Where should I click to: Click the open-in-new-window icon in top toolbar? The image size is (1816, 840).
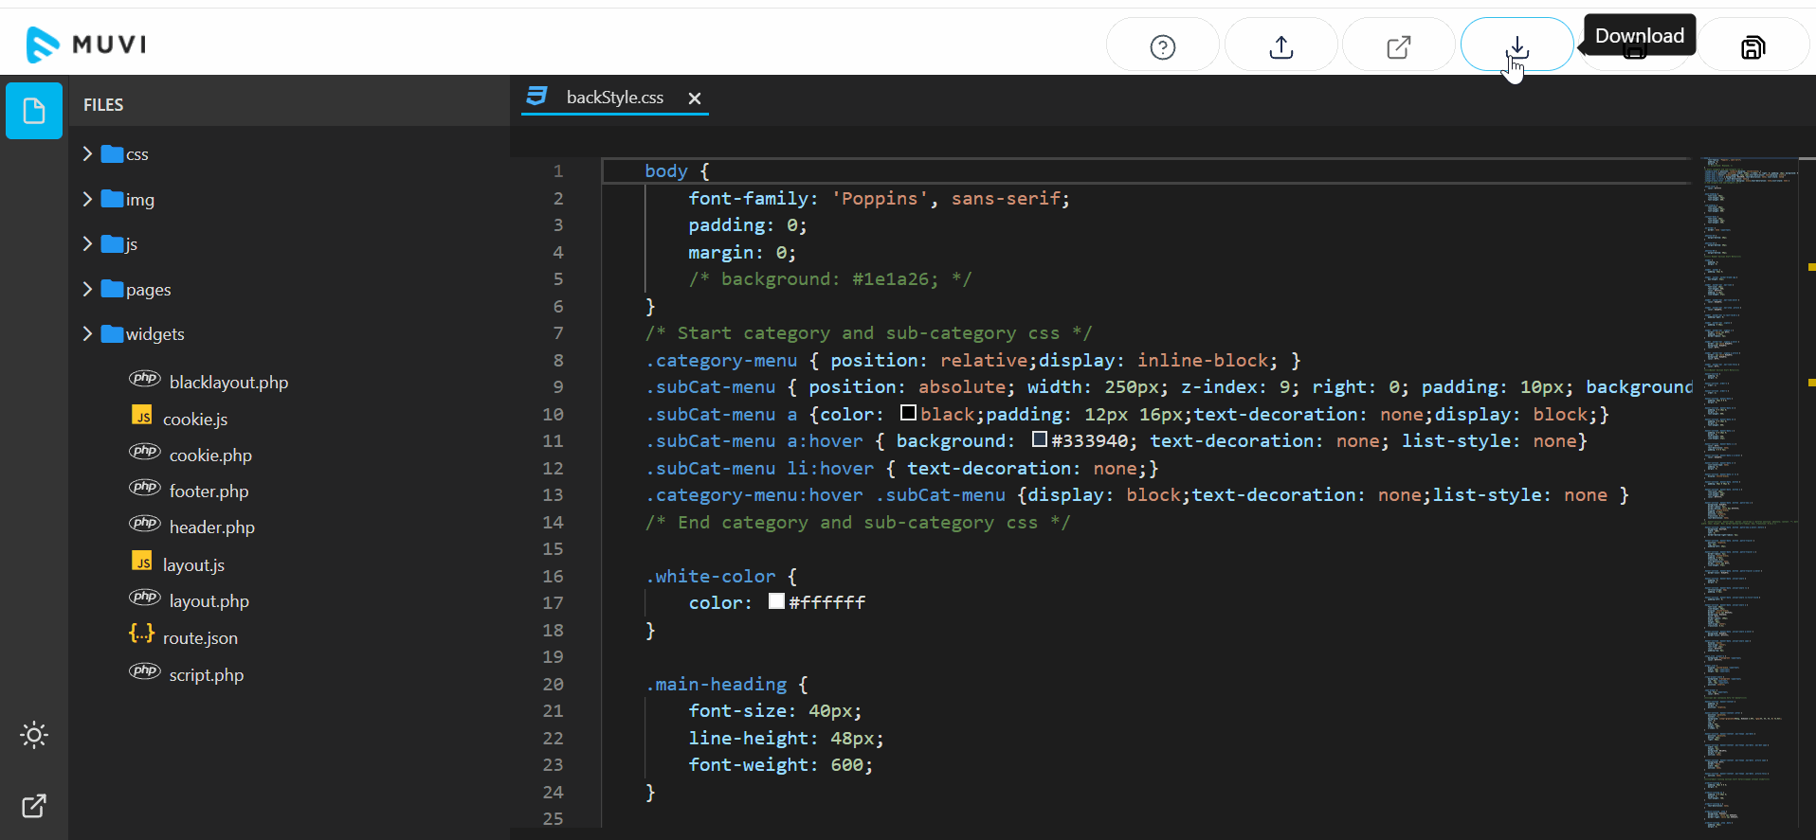point(1398,45)
